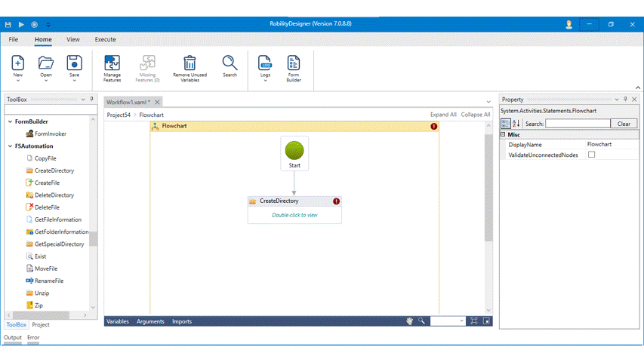Select the pan hand tool
The image size is (644, 362).
(410, 321)
